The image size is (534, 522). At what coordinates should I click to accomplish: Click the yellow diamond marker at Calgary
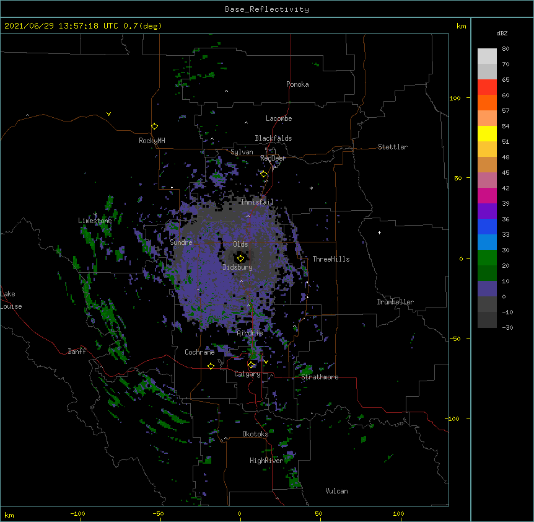coord(251,365)
